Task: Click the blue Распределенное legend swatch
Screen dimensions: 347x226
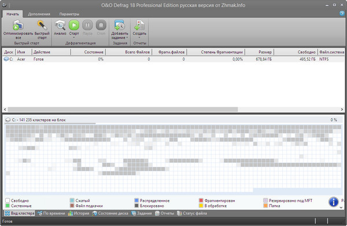Action: [x=136, y=201]
